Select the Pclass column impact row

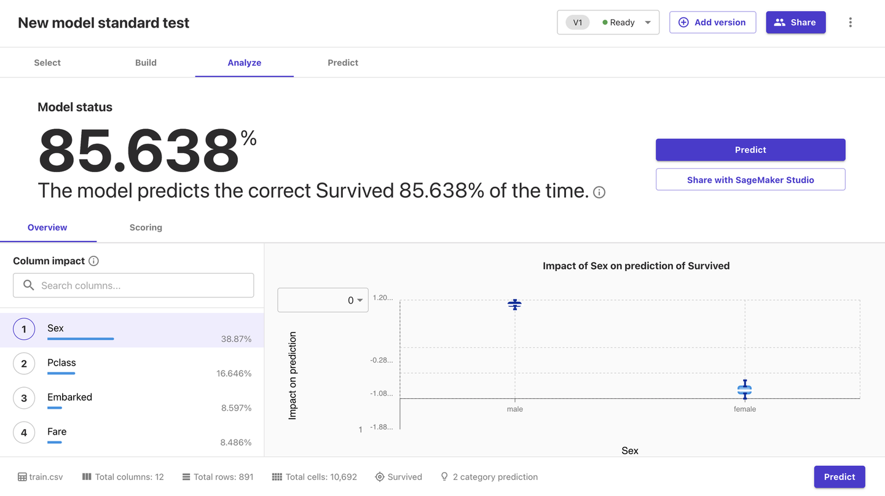pyautogui.click(x=132, y=365)
